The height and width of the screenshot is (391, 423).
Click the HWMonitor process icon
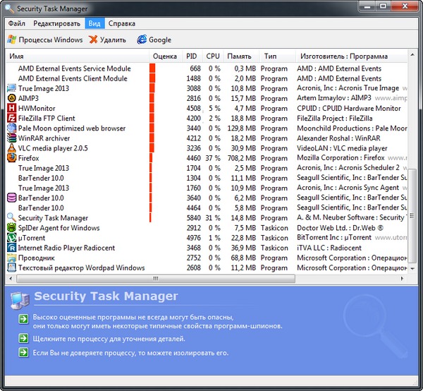11,109
